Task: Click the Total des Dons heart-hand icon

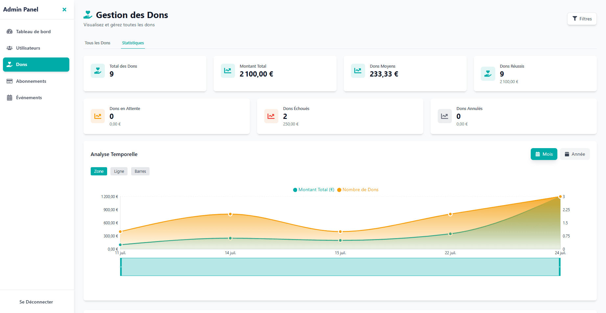Action: click(x=98, y=71)
